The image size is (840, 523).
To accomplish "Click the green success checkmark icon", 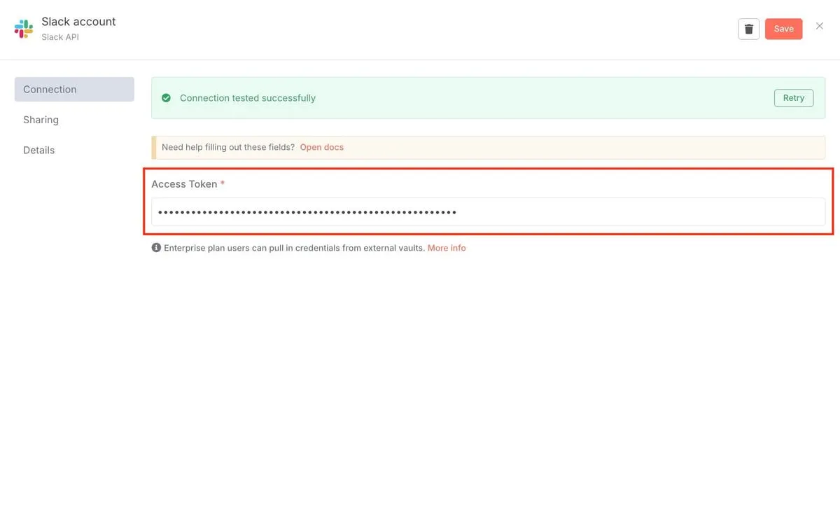I will pyautogui.click(x=166, y=98).
